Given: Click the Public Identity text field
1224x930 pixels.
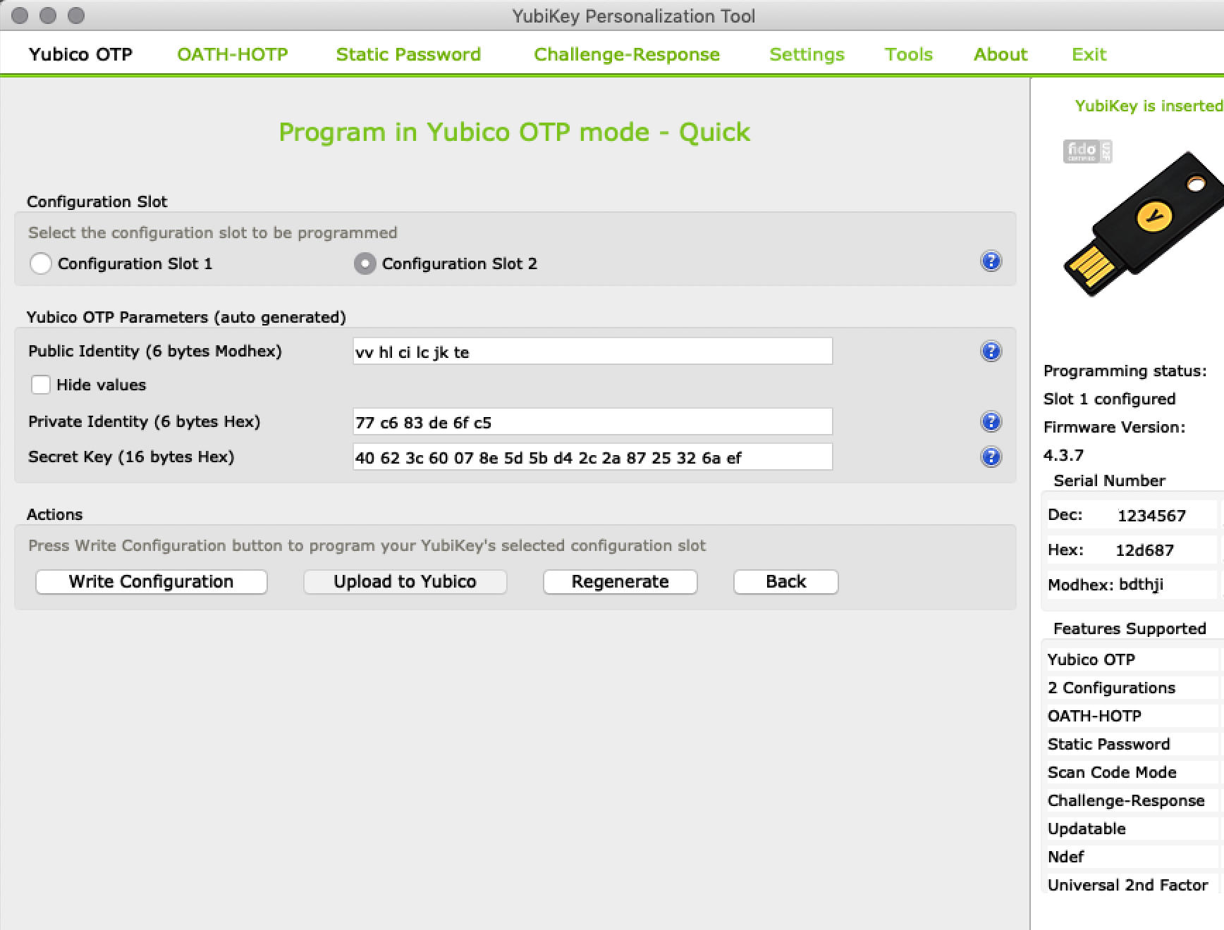Looking at the screenshot, I should pos(592,352).
